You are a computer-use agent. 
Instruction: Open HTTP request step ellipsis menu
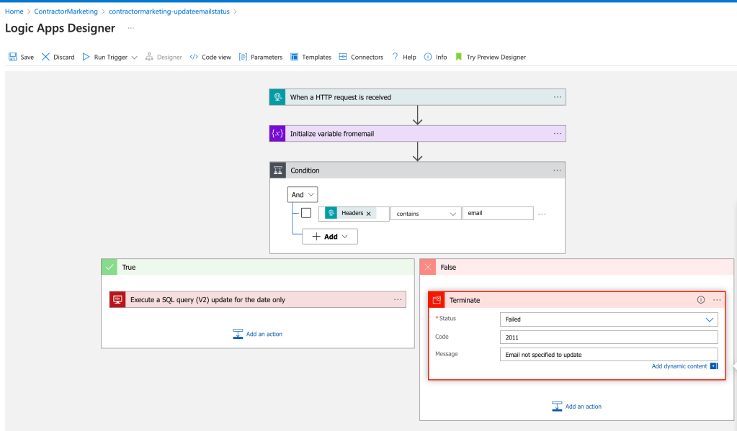click(558, 97)
